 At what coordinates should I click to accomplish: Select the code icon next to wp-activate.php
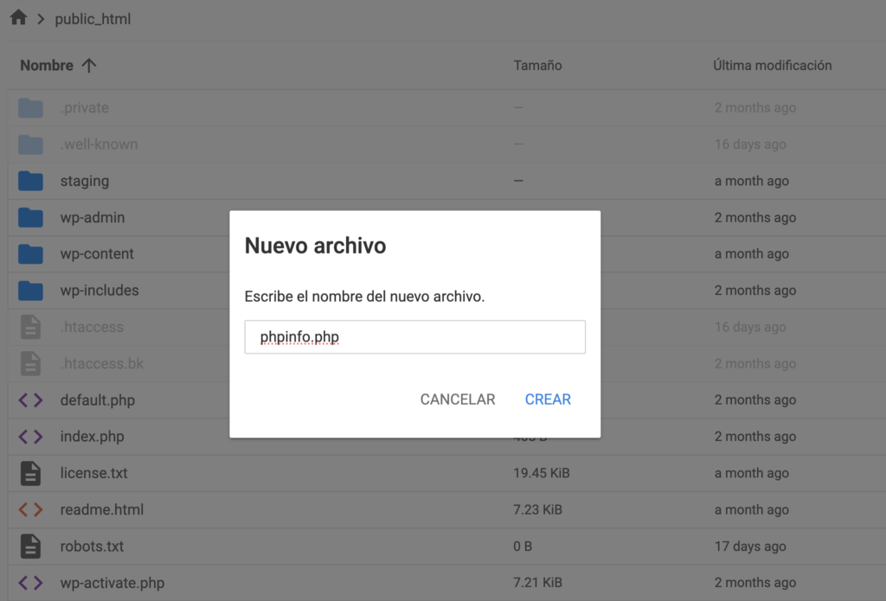pyautogui.click(x=29, y=582)
